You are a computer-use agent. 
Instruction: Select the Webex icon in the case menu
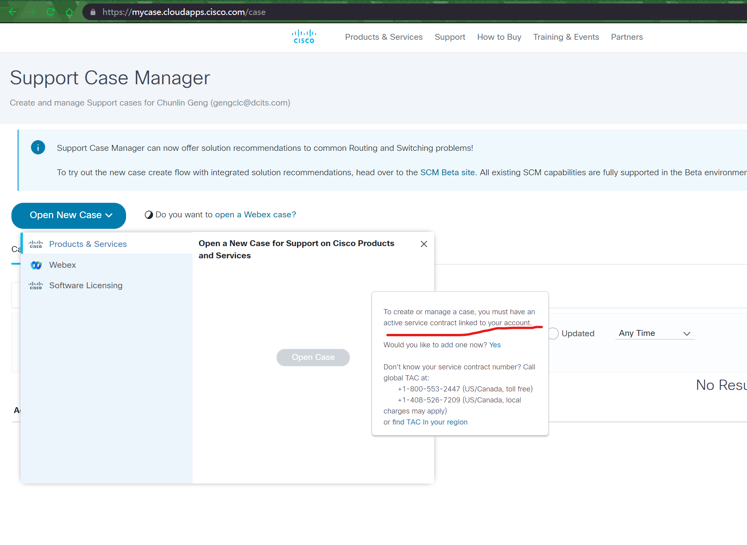36,265
